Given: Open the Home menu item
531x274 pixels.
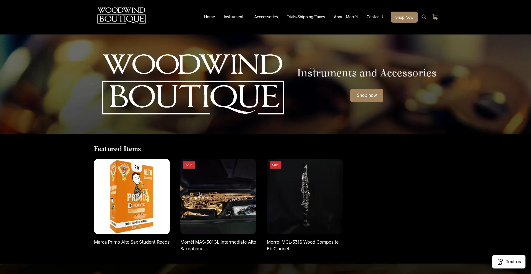Looking at the screenshot, I should point(209,17).
